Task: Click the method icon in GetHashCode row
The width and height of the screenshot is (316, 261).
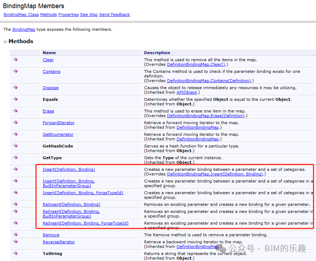Action: click(x=15, y=146)
